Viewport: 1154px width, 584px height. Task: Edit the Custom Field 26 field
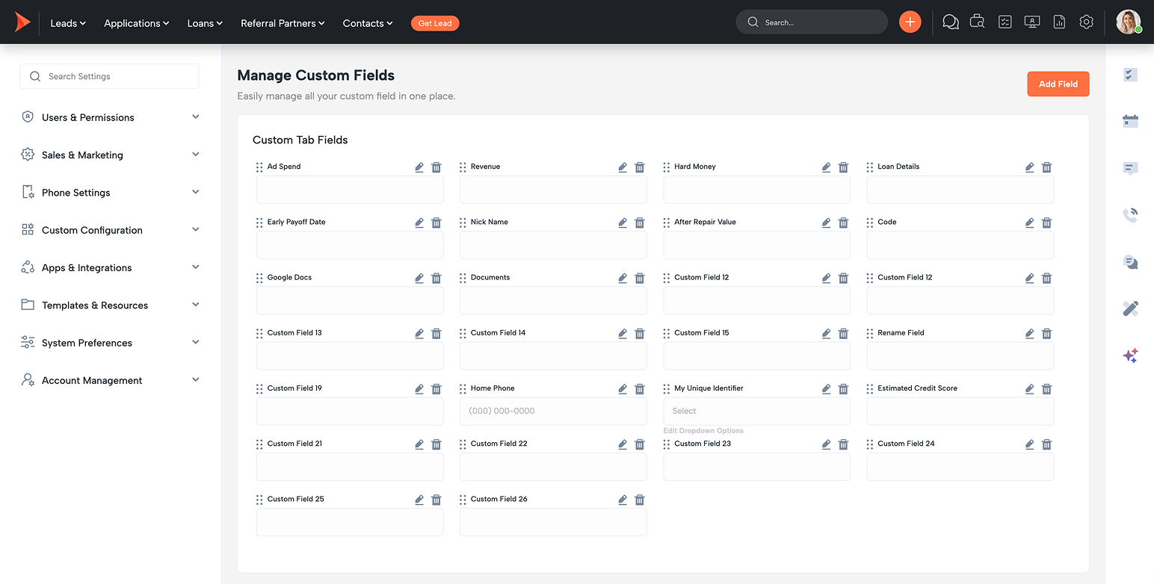[623, 500]
